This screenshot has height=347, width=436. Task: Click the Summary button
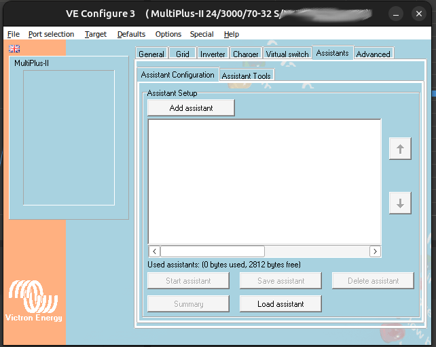tap(188, 304)
